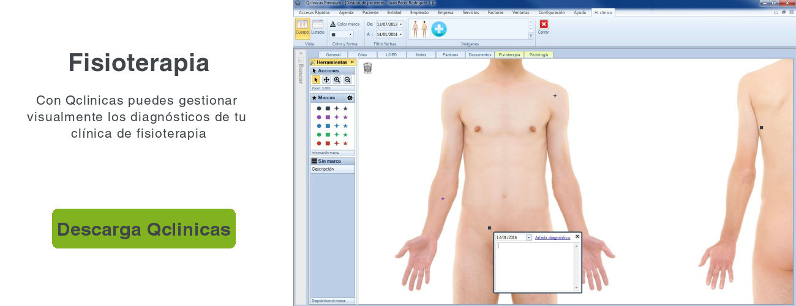Select the front and back body thumbnail
This screenshot has width=796, height=306.
click(x=419, y=29)
